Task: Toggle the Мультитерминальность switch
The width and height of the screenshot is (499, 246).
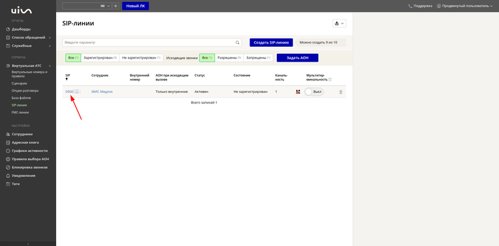Action: pos(314,92)
